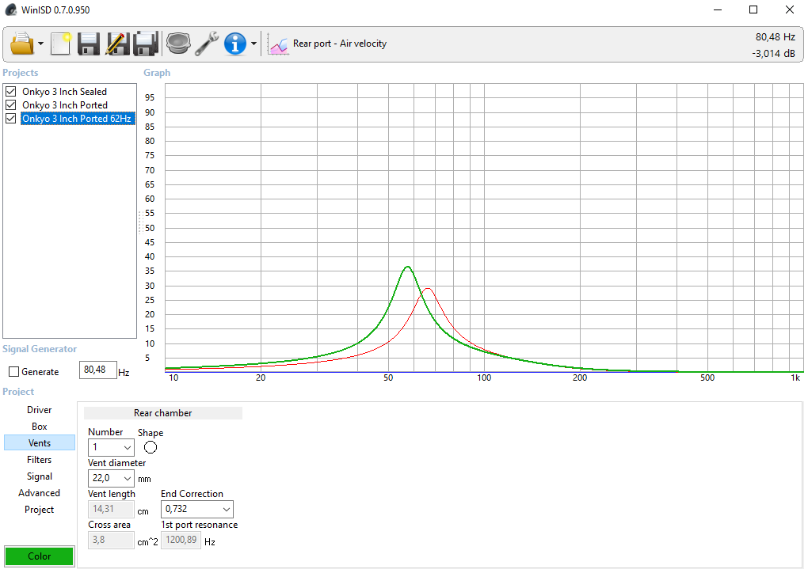Uncheck Onkyo 3 Inch Ported project
This screenshot has height=573, width=808.
click(11, 105)
